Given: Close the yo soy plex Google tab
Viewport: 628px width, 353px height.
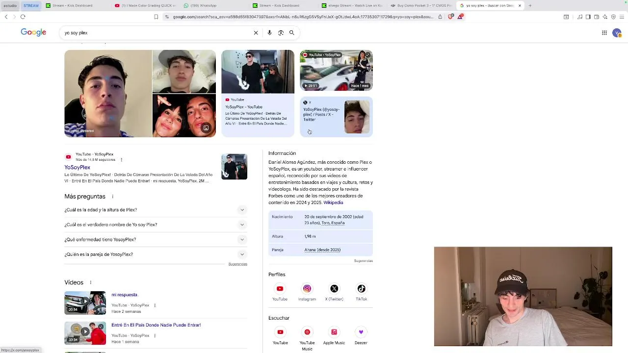Looking at the screenshot, I should click(520, 5).
